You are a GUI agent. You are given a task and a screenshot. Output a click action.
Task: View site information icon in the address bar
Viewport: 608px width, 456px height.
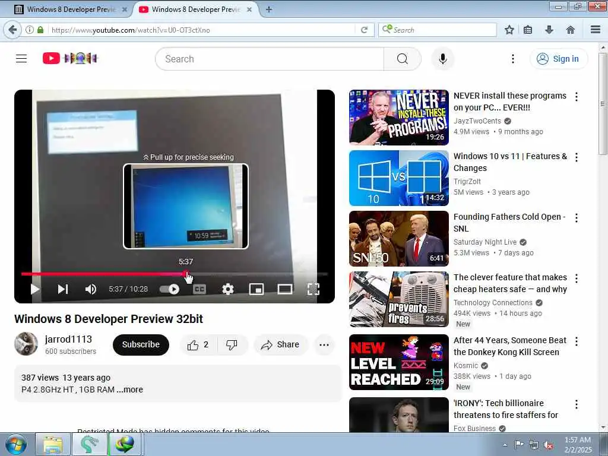[x=30, y=30]
